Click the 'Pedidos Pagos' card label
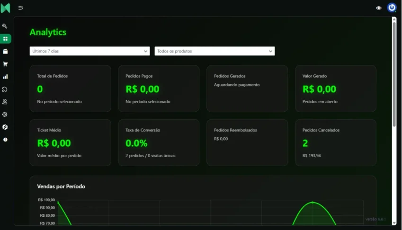 point(139,76)
